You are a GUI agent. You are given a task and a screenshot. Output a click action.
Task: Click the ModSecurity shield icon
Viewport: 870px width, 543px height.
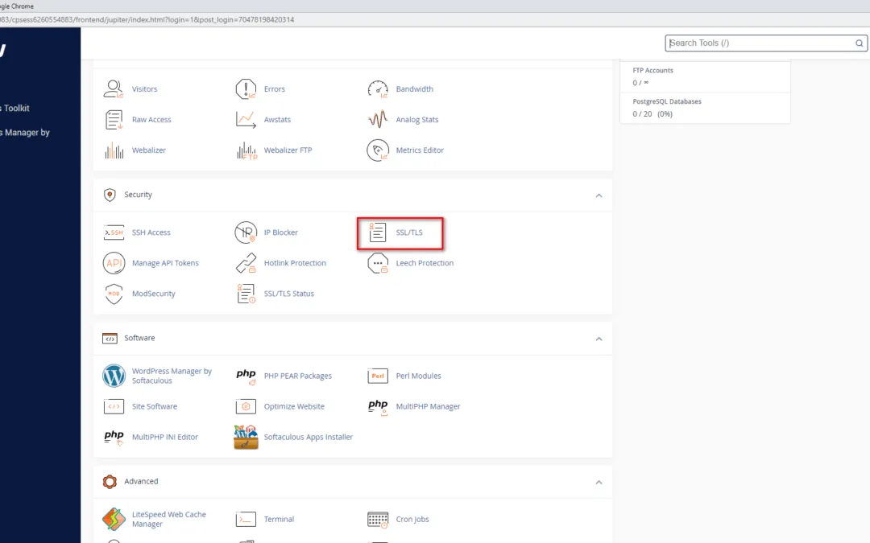point(114,294)
